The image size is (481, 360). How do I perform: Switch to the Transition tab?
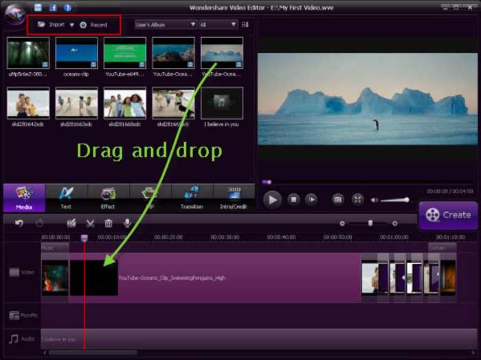tap(192, 198)
